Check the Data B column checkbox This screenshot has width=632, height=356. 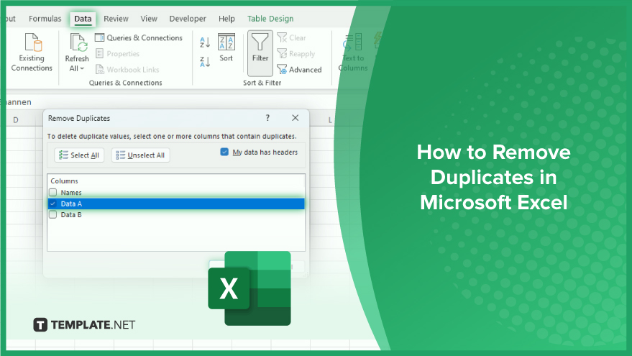(x=52, y=214)
